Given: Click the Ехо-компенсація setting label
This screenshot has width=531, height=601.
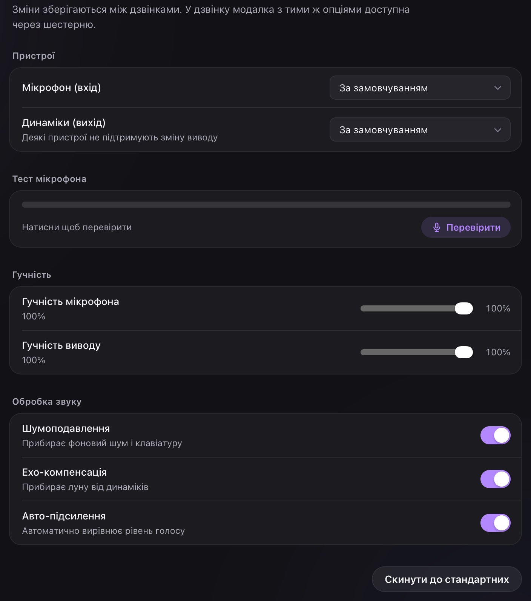Looking at the screenshot, I should coord(64,472).
